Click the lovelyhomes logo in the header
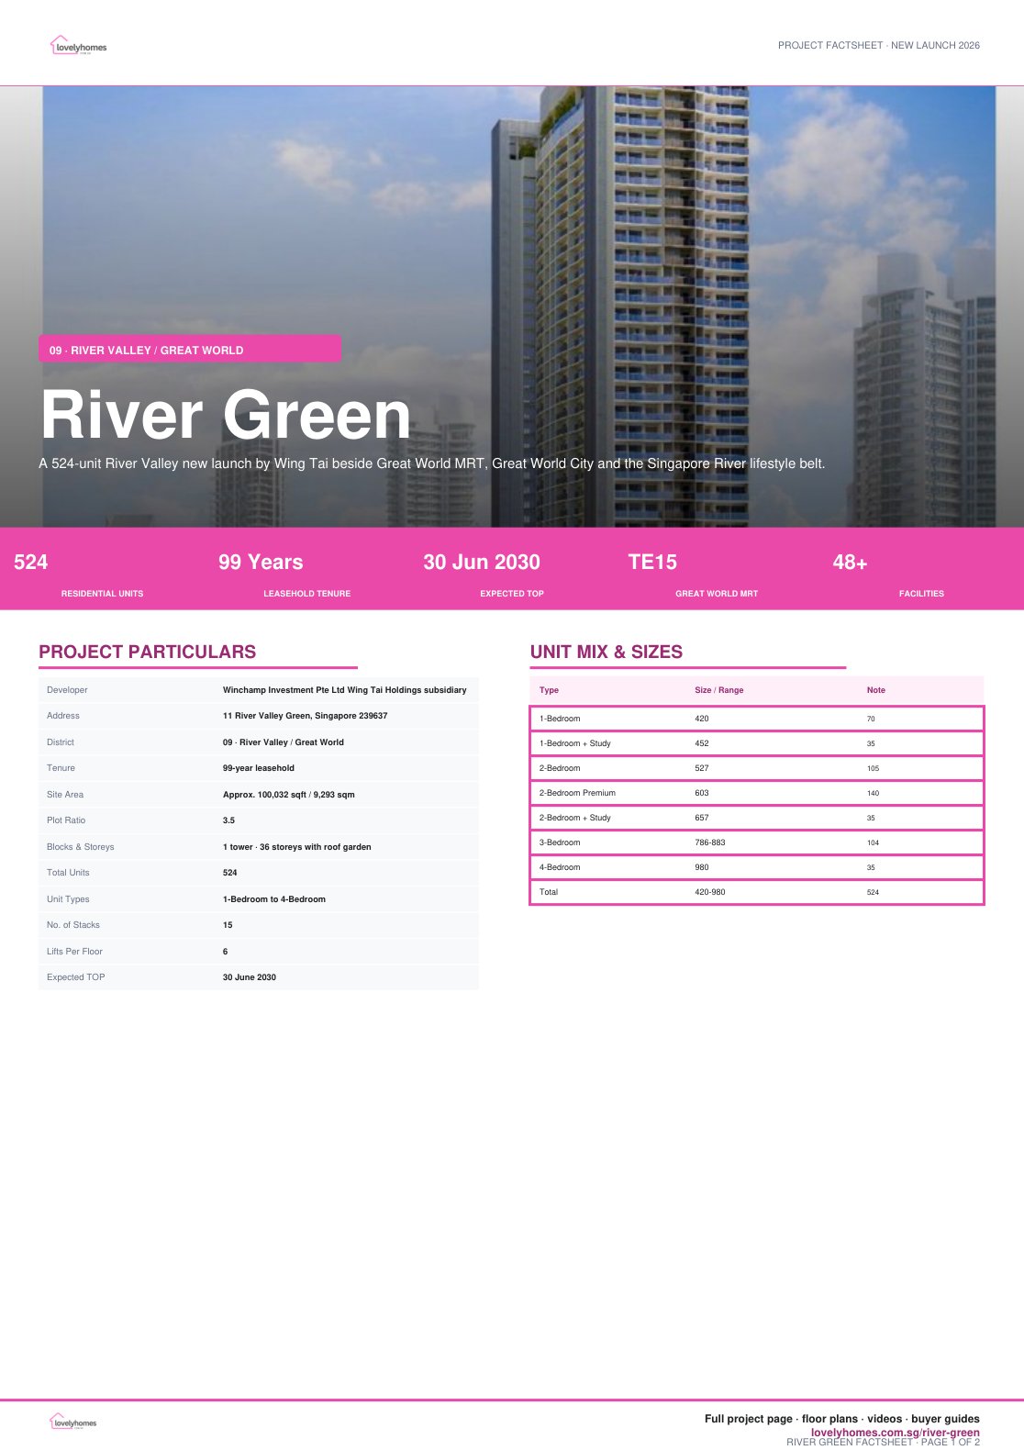1024x1450 pixels. 78,46
